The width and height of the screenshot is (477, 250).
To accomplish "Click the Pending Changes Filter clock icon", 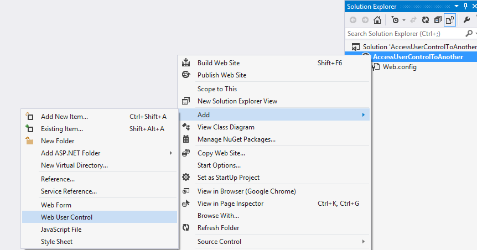I will 395,20.
